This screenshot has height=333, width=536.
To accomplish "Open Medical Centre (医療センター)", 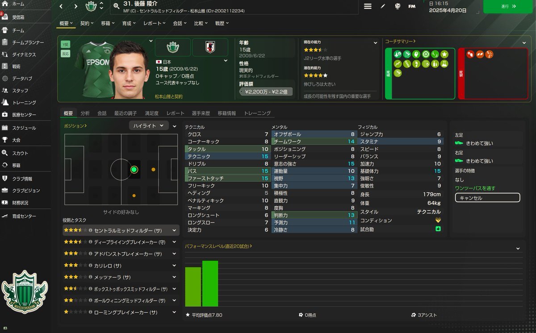I will (x=24, y=115).
